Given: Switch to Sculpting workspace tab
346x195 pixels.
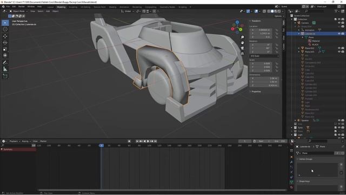Looking at the screenshot, I should click(x=73, y=7).
